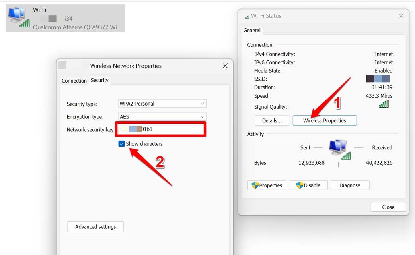The width and height of the screenshot is (415, 255).
Task: Close the Wi-Fi Status dialog via Close button
Action: click(x=388, y=207)
